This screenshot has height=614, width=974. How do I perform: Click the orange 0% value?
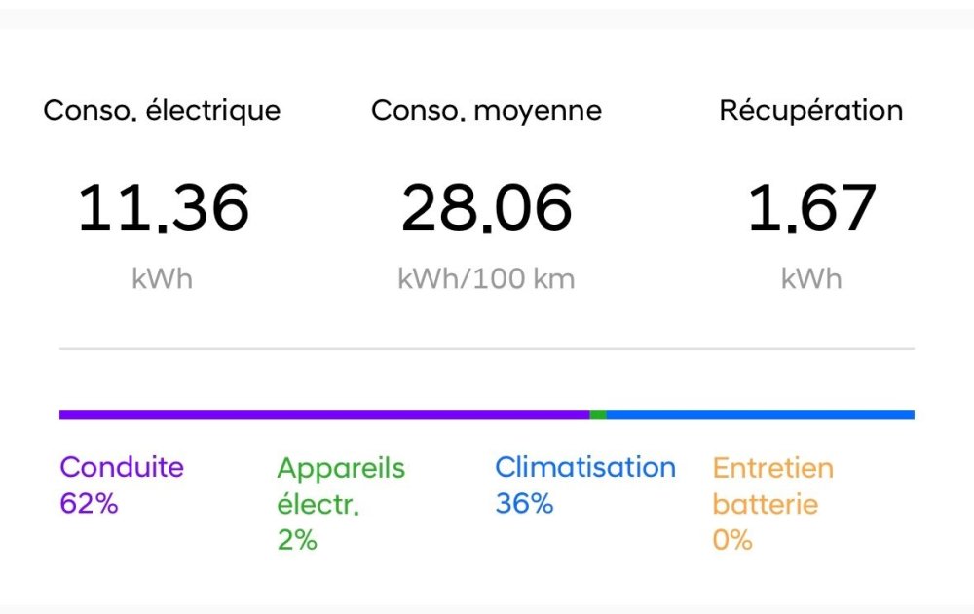[732, 541]
